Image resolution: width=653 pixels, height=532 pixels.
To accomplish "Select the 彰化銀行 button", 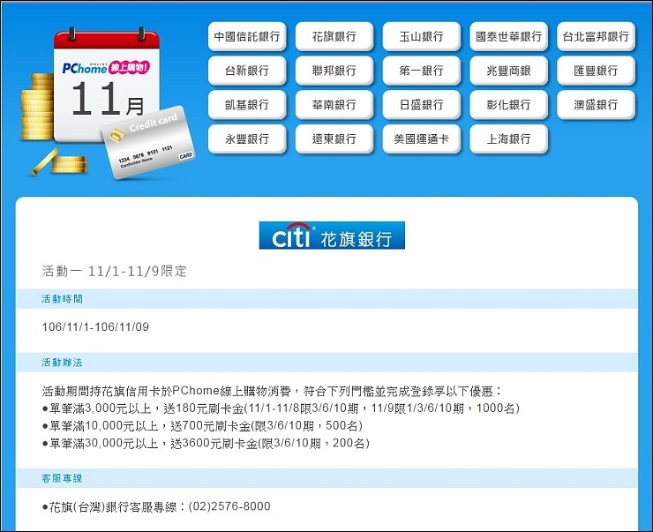I will point(508,105).
